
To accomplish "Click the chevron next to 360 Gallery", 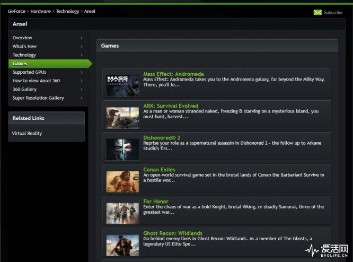I will pyautogui.click(x=82, y=90).
